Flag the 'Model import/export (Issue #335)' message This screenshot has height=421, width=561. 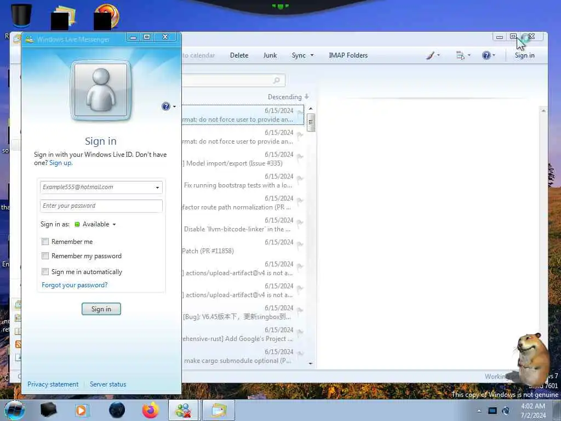point(300,157)
